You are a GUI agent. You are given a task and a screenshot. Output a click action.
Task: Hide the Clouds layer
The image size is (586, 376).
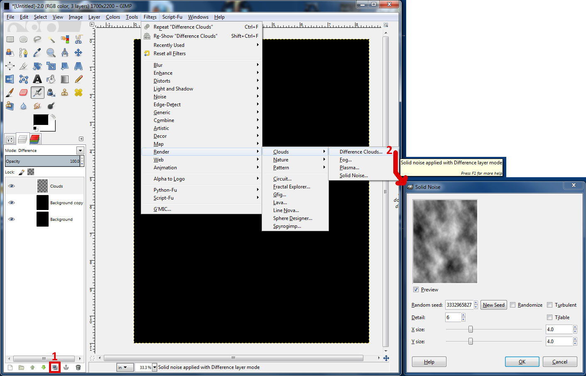12,186
